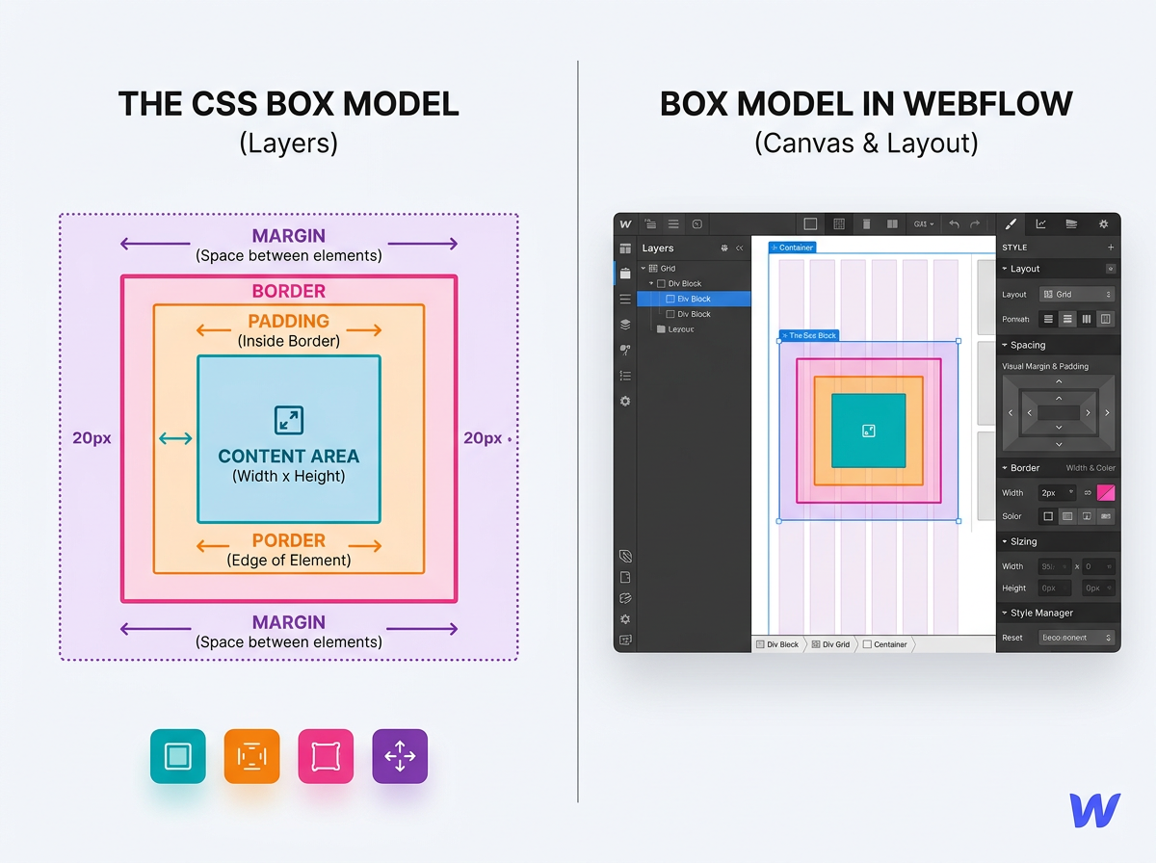Click Div Bleck breadcrumb in bottom bar
This screenshot has width=1156, height=863.
pos(777,644)
